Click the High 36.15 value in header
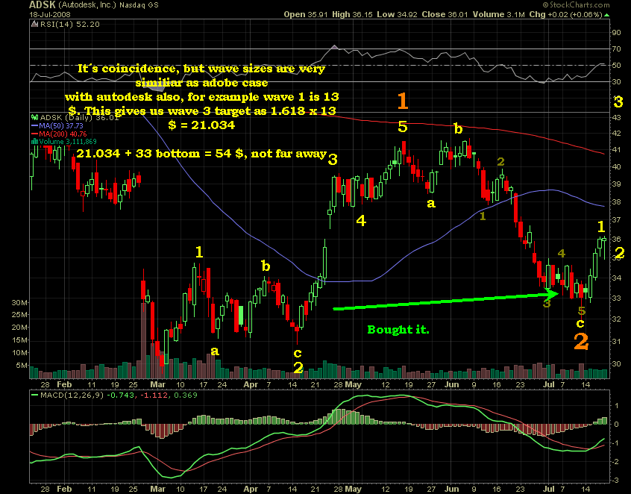This screenshot has width=631, height=494. [353, 14]
